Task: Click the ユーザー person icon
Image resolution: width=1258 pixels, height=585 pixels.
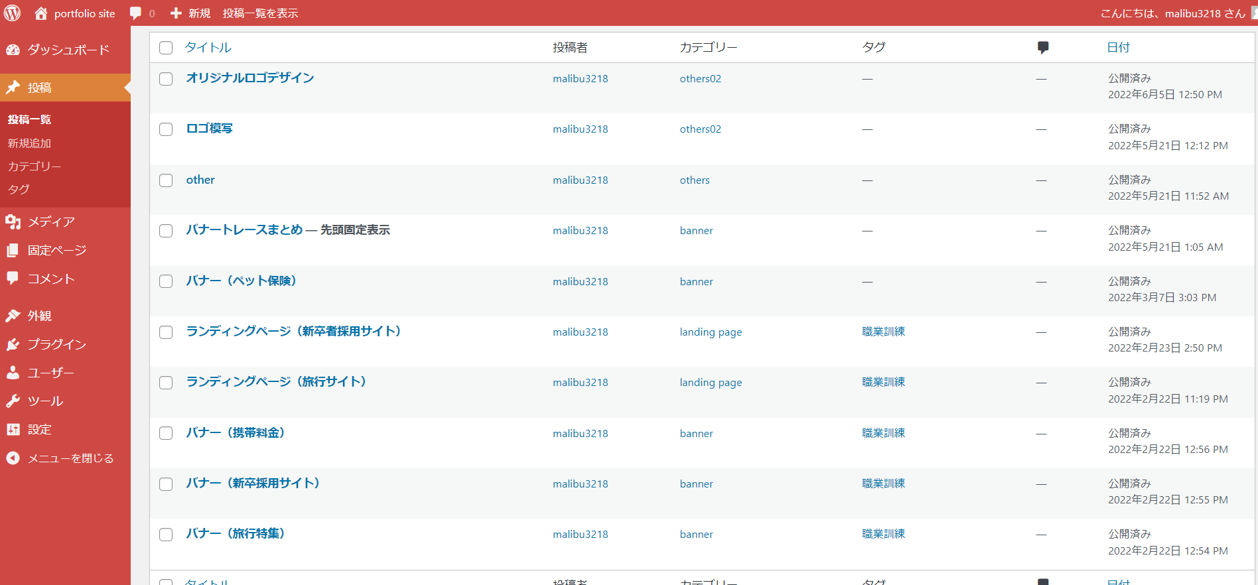Action: pos(13,373)
